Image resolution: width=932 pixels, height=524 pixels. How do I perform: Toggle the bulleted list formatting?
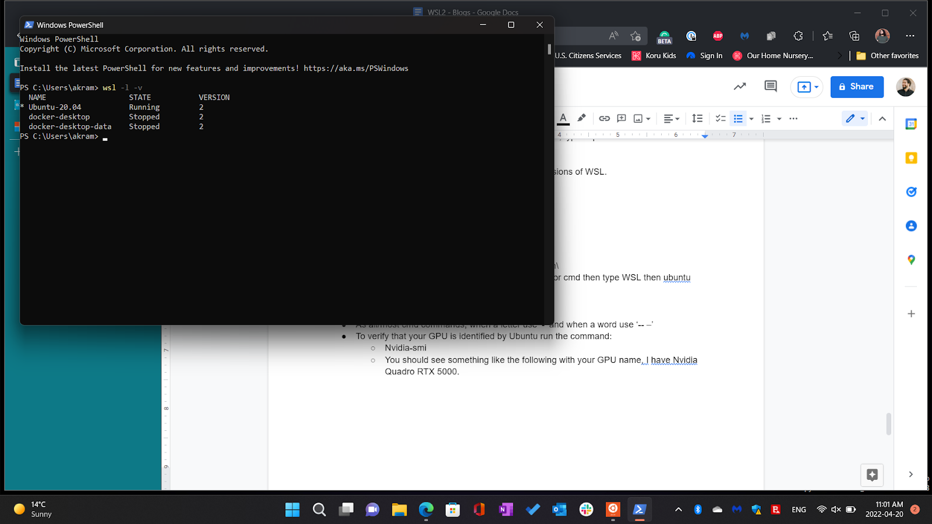738,119
